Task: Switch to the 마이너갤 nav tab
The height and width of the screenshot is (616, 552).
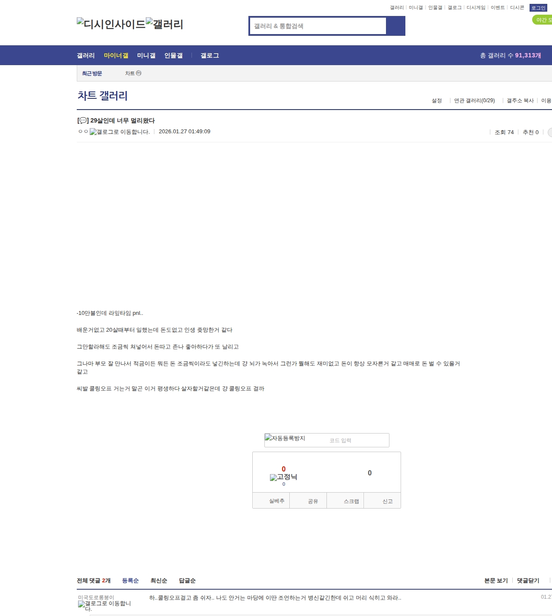Action: click(x=116, y=55)
